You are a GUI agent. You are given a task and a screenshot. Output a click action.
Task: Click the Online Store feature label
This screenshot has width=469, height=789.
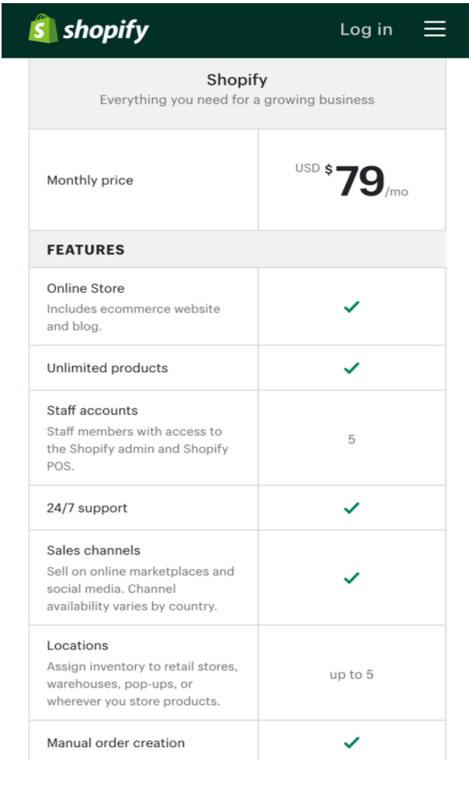click(85, 288)
